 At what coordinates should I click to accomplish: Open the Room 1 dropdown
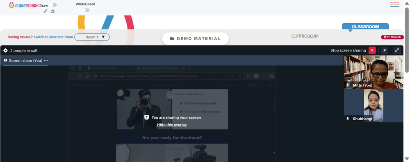(92, 37)
